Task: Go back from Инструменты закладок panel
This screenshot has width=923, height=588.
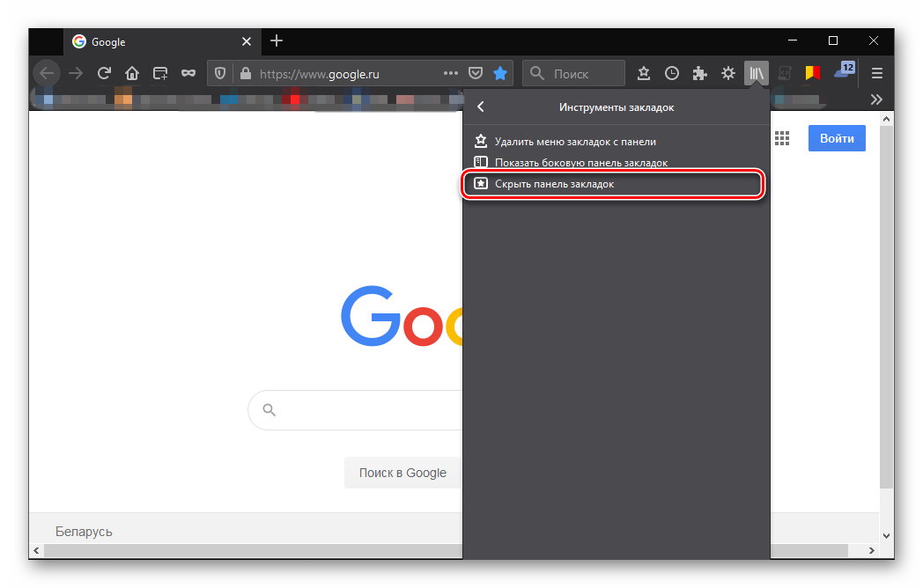Action: pyautogui.click(x=480, y=107)
